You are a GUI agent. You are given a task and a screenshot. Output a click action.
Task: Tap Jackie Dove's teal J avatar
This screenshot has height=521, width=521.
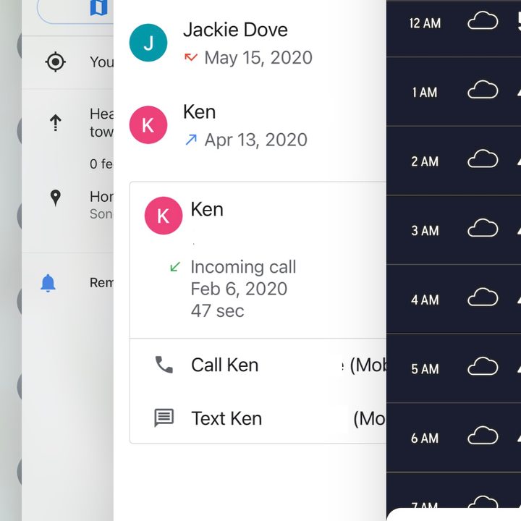point(148,43)
